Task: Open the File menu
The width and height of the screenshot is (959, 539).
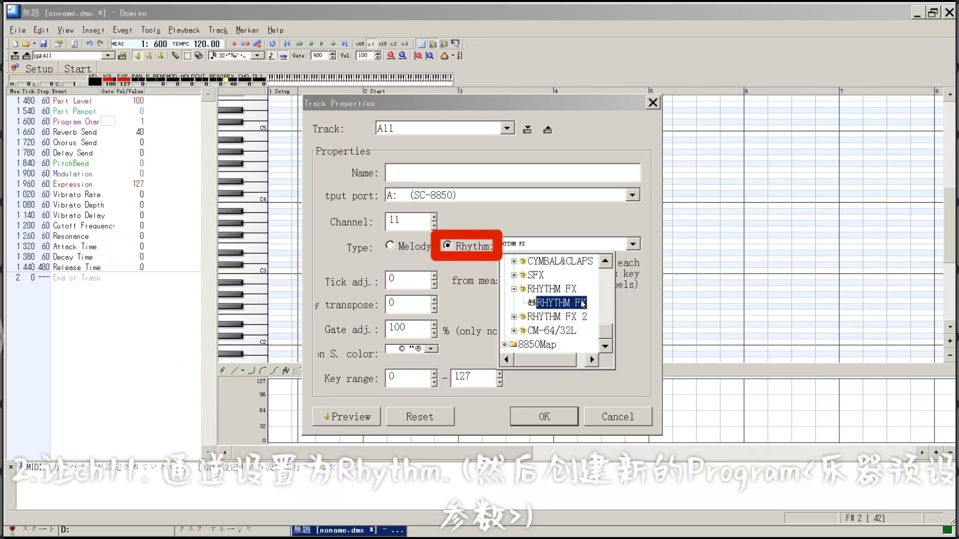Action: coord(17,30)
